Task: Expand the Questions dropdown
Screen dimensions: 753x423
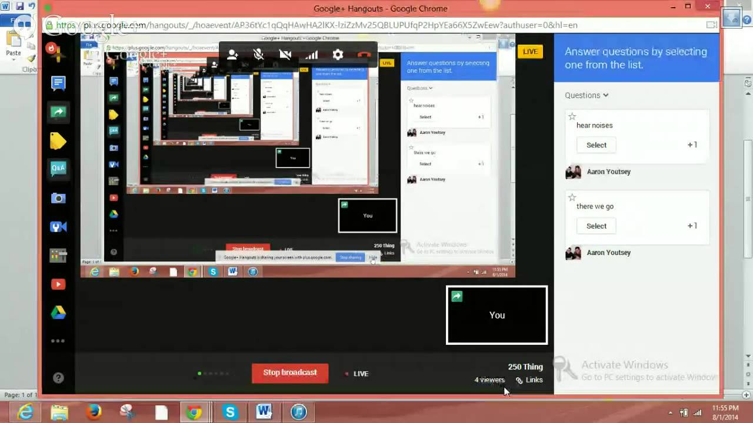Action: [587, 95]
